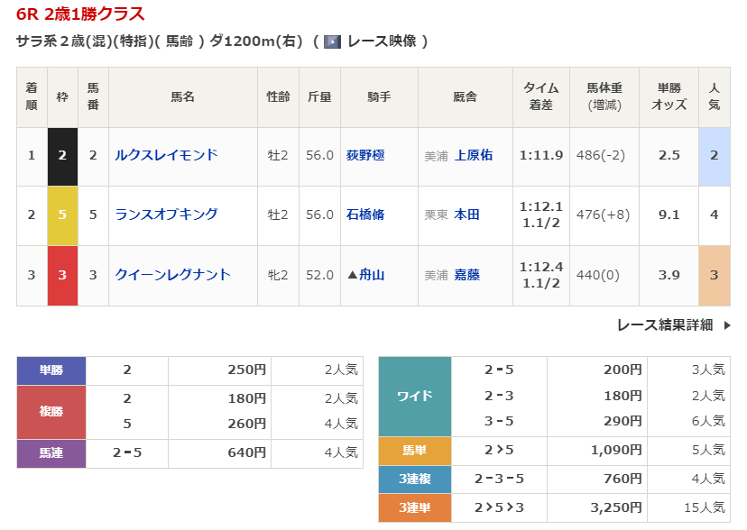This screenshot has height=530, width=747.
Task: Click the race video film icon
Action: tap(332, 41)
